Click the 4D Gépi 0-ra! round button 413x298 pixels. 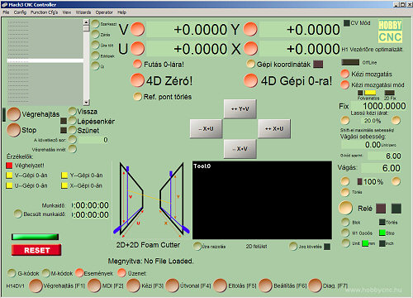250,80
